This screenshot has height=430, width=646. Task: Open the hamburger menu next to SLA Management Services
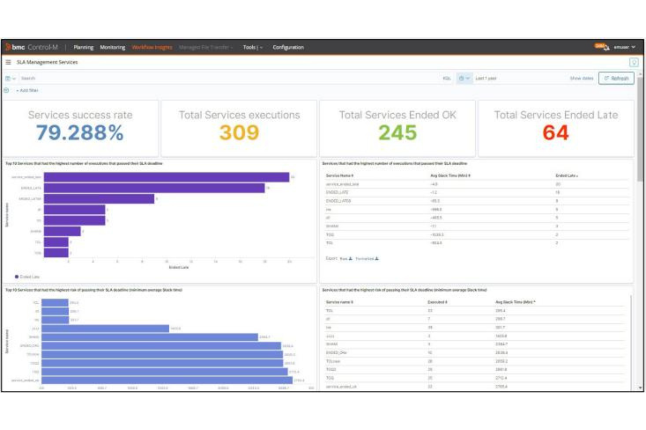[9, 62]
